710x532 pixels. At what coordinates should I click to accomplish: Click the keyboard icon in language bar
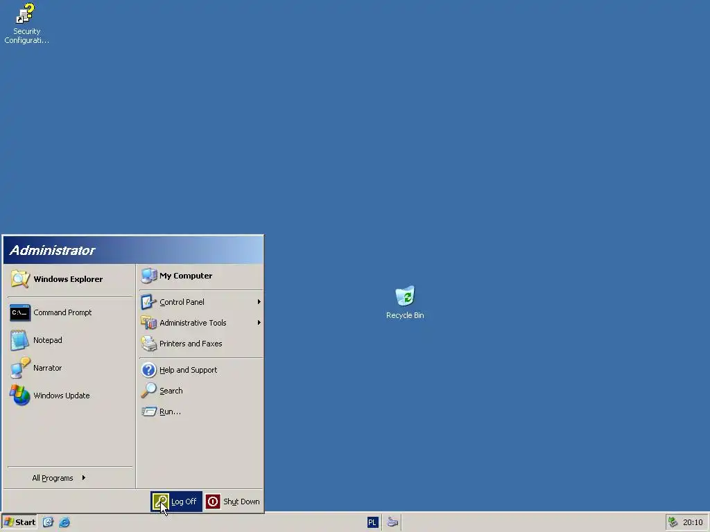click(392, 522)
